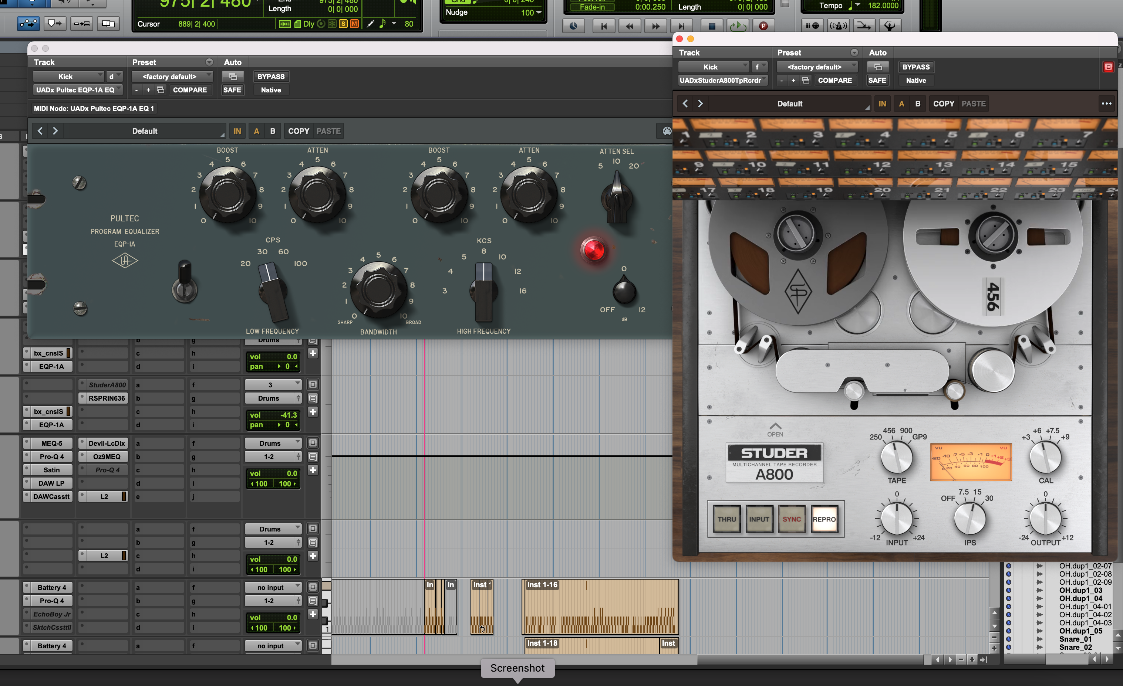This screenshot has height=686, width=1123.
Task: Expand the OPEN arrow on the Studer panel
Action: pyautogui.click(x=775, y=429)
